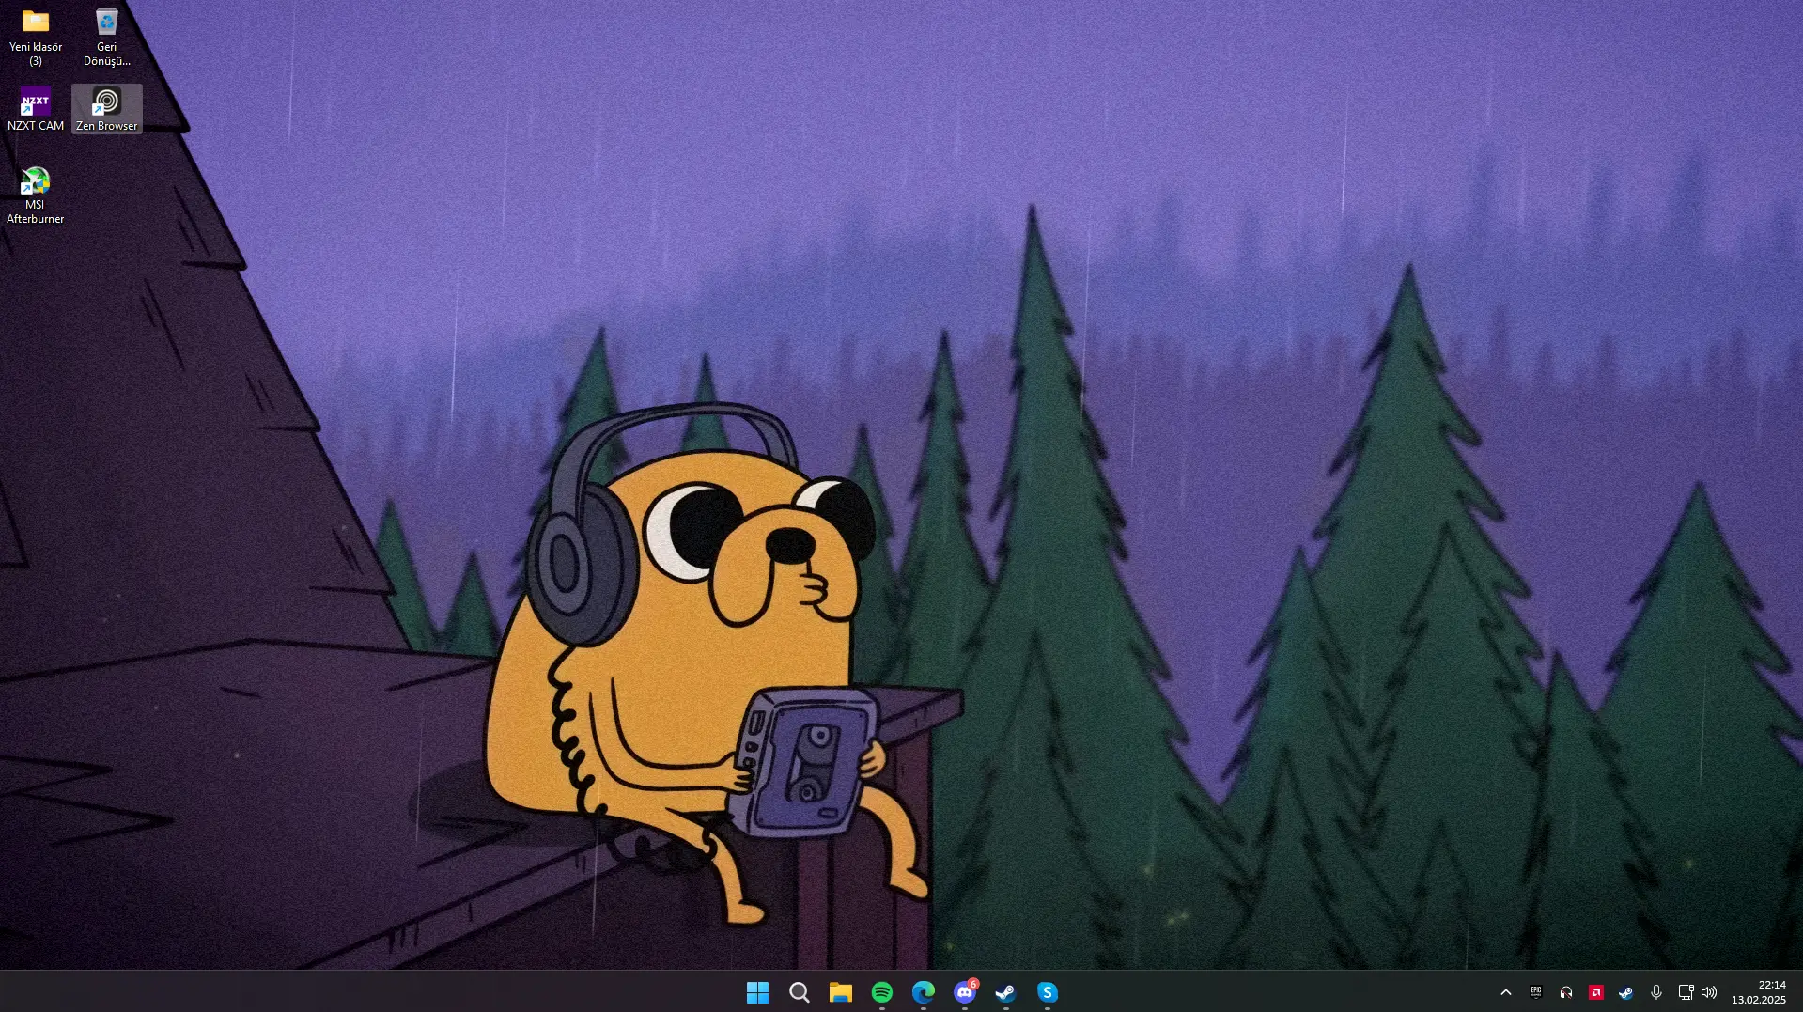Open File Explorer from the taskbar
This screenshot has height=1012, width=1803.
(841, 992)
